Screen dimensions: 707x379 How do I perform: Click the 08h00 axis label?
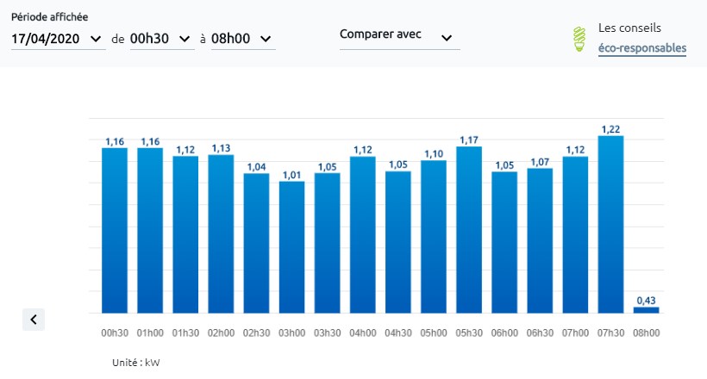646,333
